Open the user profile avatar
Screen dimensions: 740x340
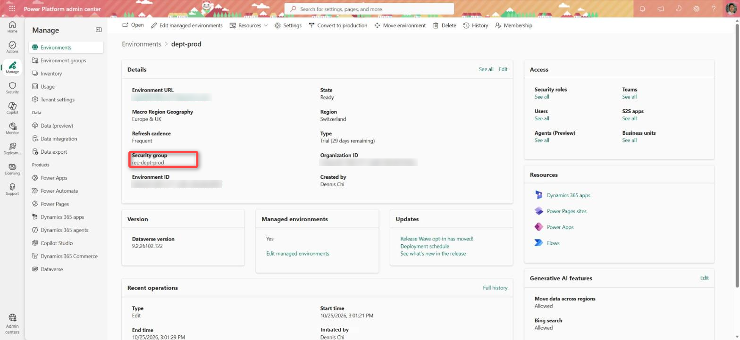coord(731,8)
